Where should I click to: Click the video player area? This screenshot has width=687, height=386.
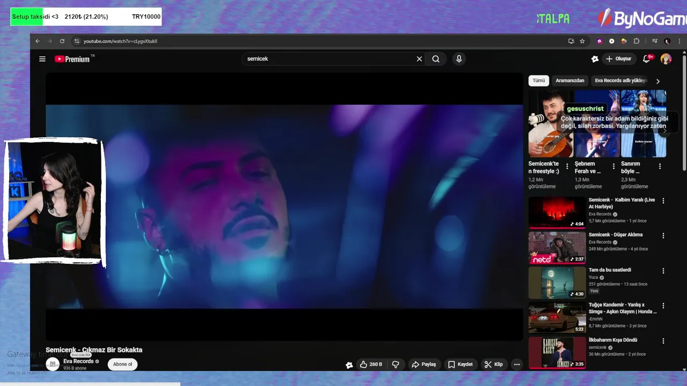tap(284, 206)
